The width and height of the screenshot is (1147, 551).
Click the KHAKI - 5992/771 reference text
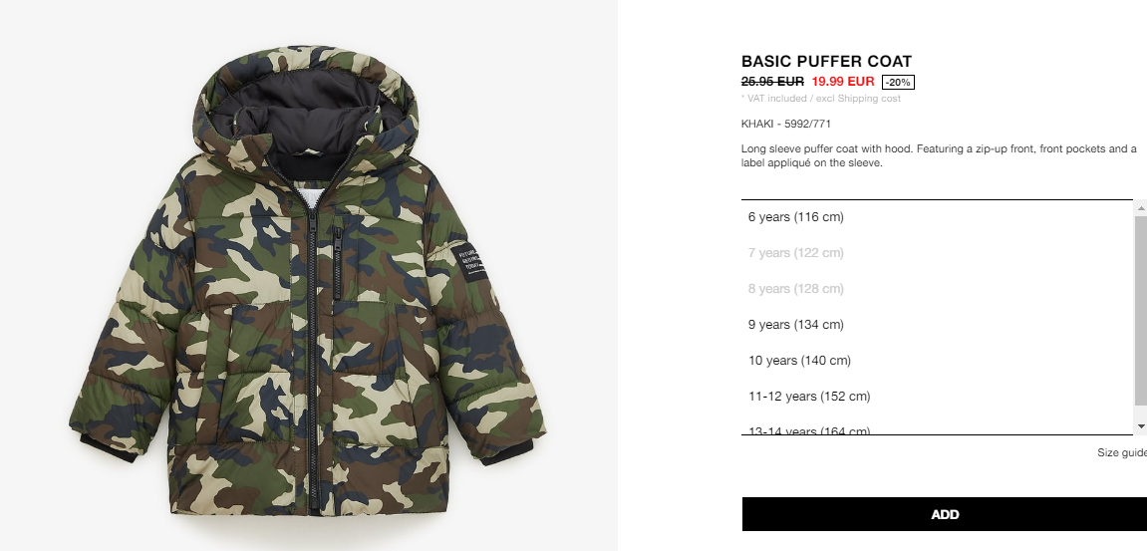coord(785,124)
